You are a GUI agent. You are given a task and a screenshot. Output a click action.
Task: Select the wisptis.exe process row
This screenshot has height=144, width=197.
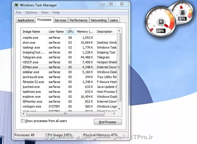[69, 38]
